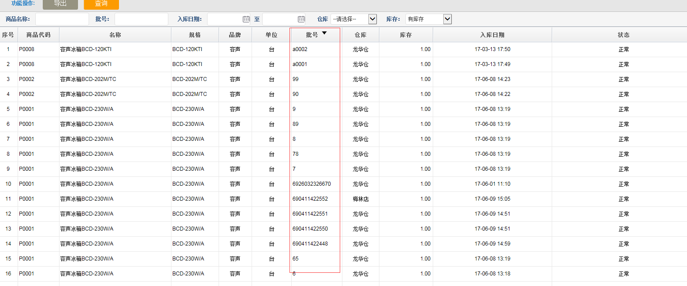Select batch number 690411422550 cell

(310, 229)
